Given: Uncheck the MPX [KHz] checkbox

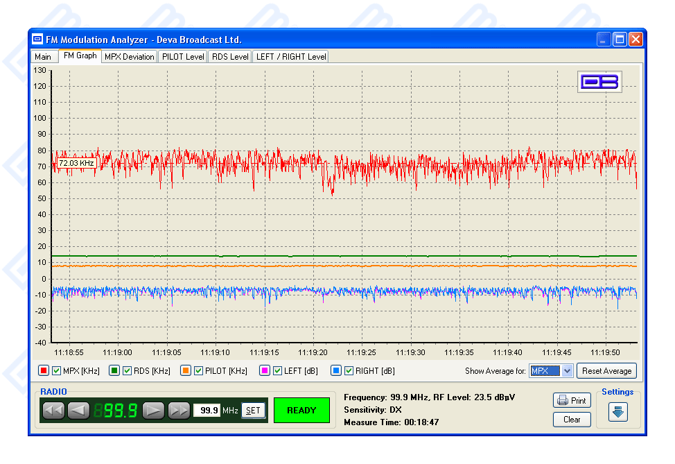Looking at the screenshot, I should click(x=57, y=371).
